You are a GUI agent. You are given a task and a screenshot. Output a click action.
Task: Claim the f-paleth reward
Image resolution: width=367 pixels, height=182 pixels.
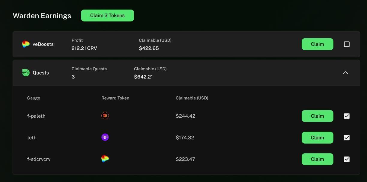[317, 116]
